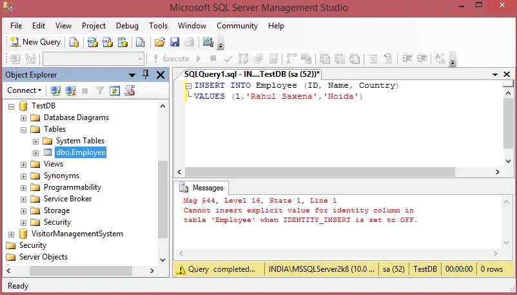Click the Change Connection icon

(31, 59)
